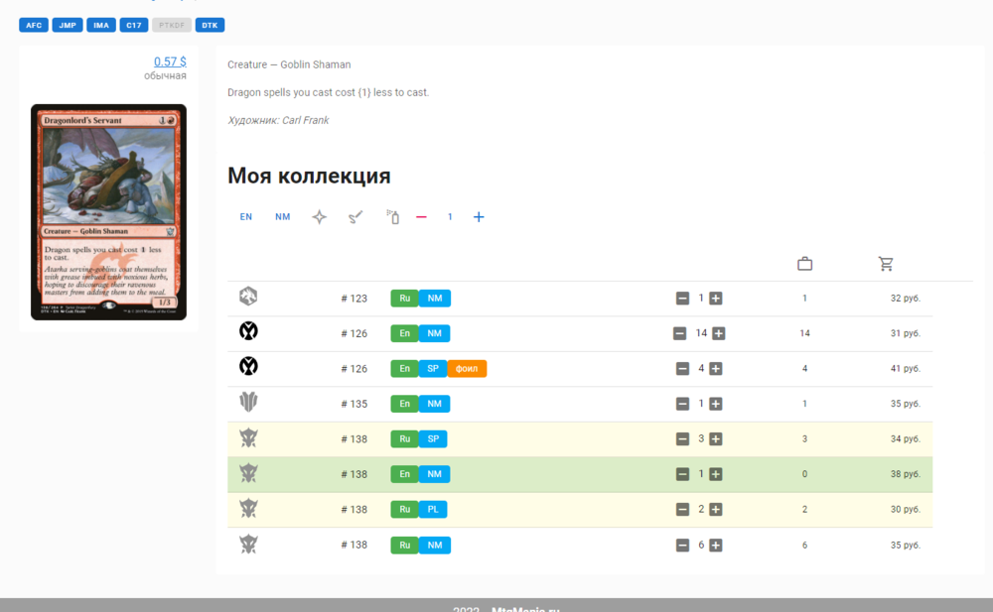This screenshot has height=612, width=993.
Task: Open the NM condition selector
Action: coord(283,217)
